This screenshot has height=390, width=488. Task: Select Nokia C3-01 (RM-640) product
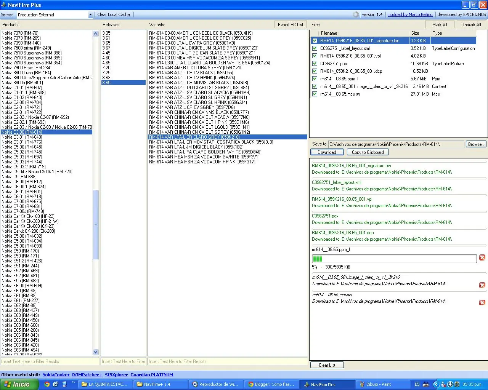(22, 137)
